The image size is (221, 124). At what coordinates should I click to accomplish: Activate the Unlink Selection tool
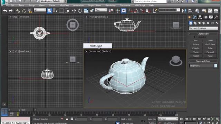[x=24, y=11]
